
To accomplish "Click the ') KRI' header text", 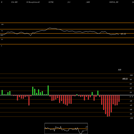I will click(x=88, y=2).
